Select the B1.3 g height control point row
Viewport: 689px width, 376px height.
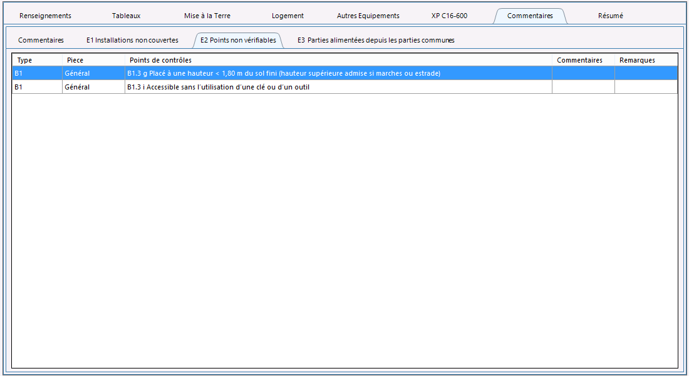tap(283, 74)
